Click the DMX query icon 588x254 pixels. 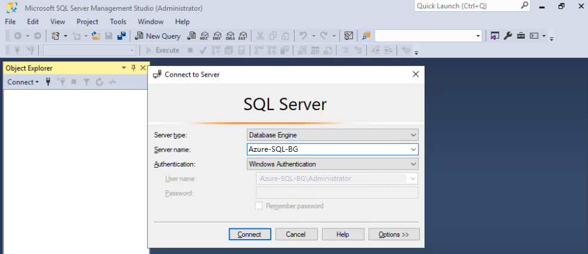(217, 36)
